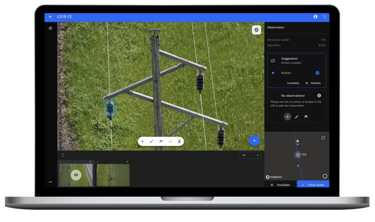Select image thumbnail 2 in the filmstrip

point(113,175)
